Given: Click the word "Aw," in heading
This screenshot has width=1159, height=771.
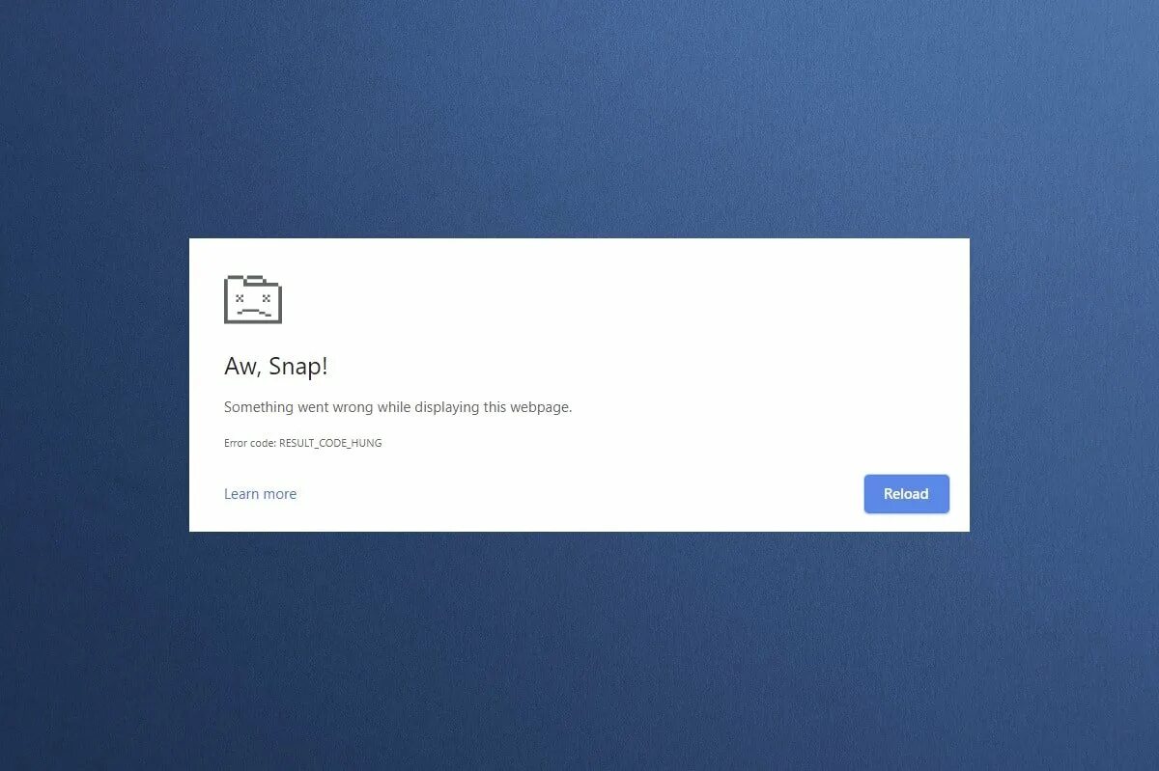Looking at the screenshot, I should 242,367.
